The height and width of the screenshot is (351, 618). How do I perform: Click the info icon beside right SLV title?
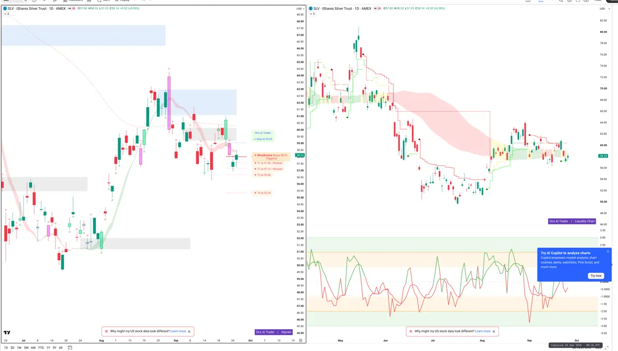[x=311, y=8]
